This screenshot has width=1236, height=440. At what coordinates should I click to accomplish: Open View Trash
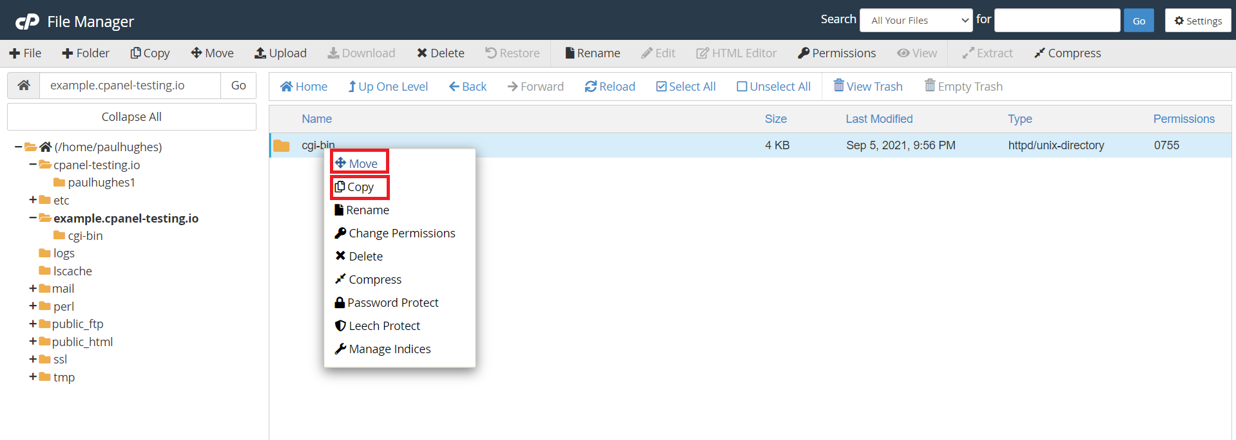tap(867, 86)
